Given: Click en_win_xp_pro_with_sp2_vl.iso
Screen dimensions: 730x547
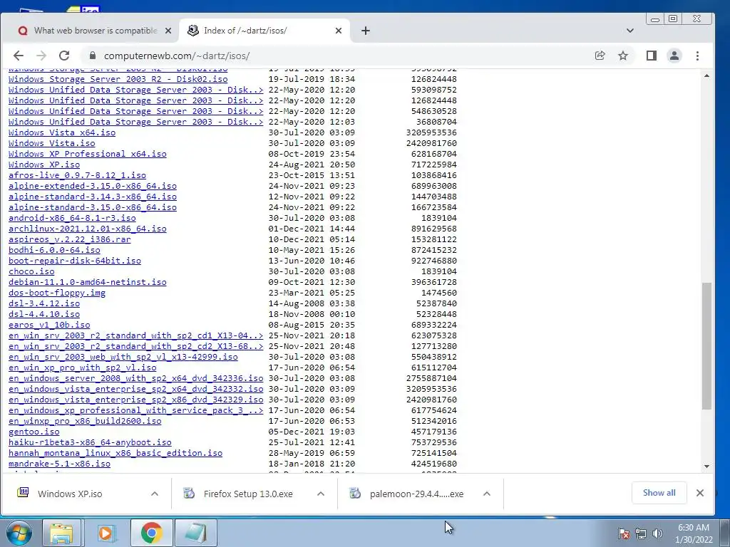Looking at the screenshot, I should (83, 368).
